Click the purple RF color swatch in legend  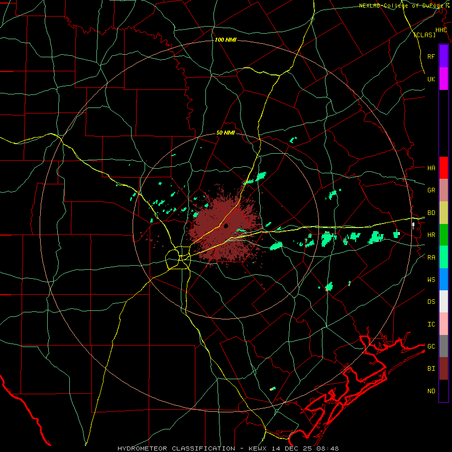(x=443, y=56)
